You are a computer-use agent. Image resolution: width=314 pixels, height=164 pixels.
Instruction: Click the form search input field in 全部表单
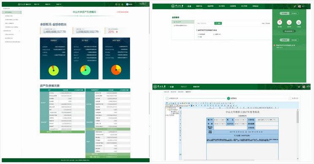tap(205, 24)
